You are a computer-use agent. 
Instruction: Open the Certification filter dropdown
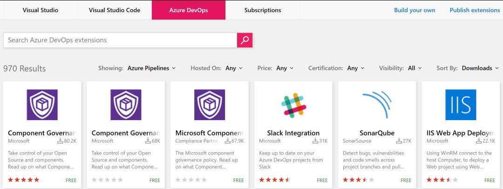tap(356, 68)
